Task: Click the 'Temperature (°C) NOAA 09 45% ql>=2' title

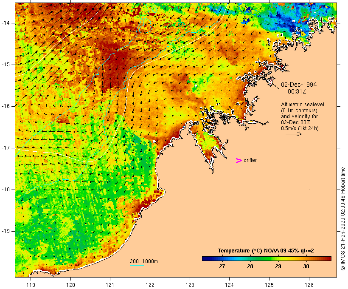Action: (x=266, y=251)
